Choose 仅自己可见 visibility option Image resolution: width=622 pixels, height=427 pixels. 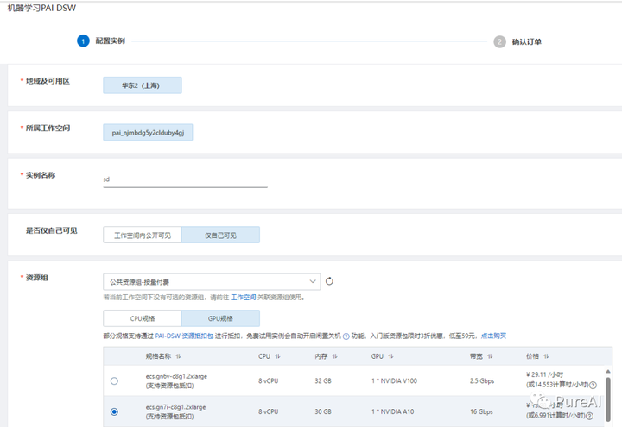220,235
